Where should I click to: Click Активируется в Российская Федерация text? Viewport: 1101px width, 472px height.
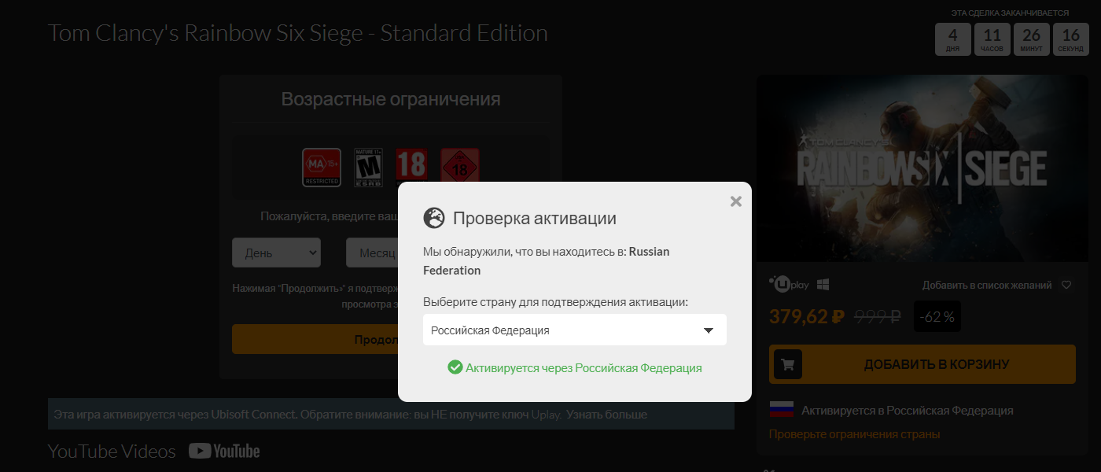click(907, 411)
